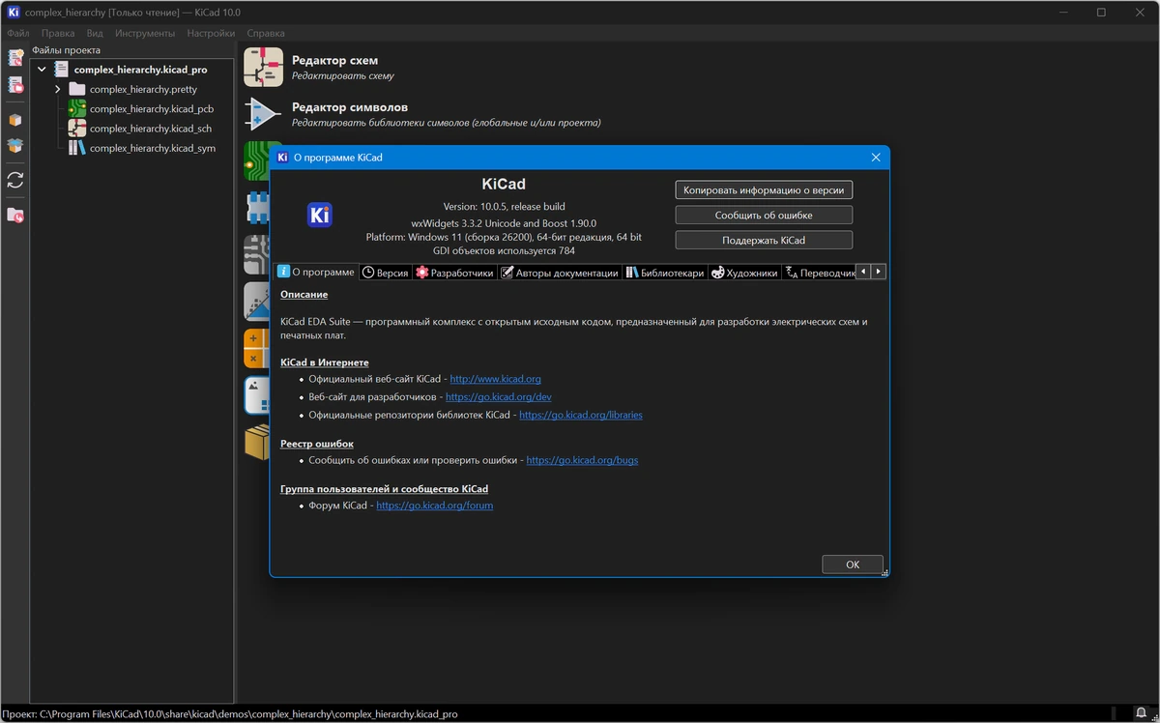1160x723 pixels.
Task: Launch the Drawing Sheet Editor launcher icon
Action: click(255, 395)
